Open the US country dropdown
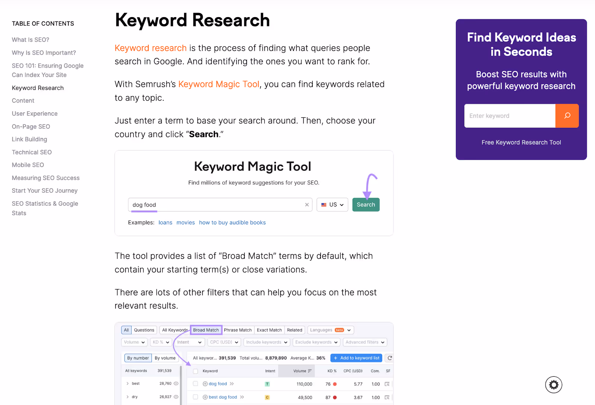 [332, 205]
